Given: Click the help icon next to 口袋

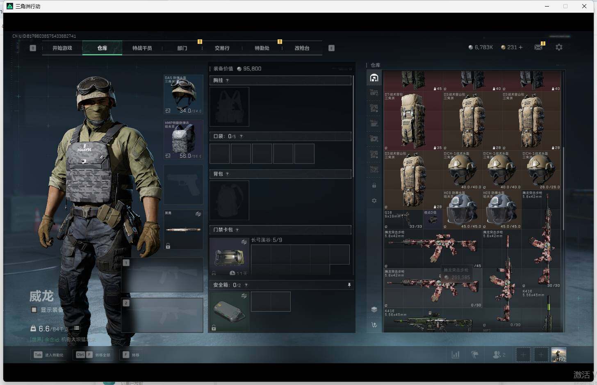Looking at the screenshot, I should click(x=241, y=136).
